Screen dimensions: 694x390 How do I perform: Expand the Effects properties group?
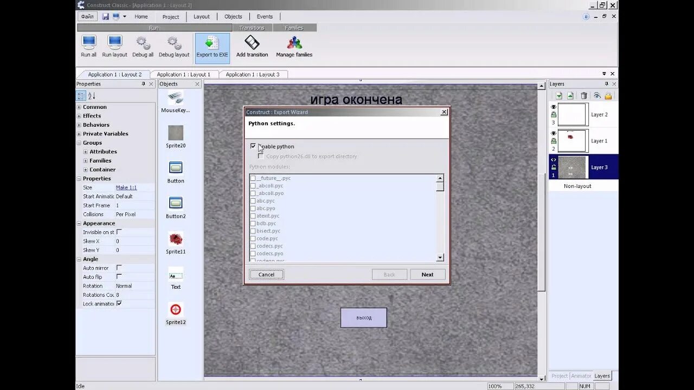point(79,116)
